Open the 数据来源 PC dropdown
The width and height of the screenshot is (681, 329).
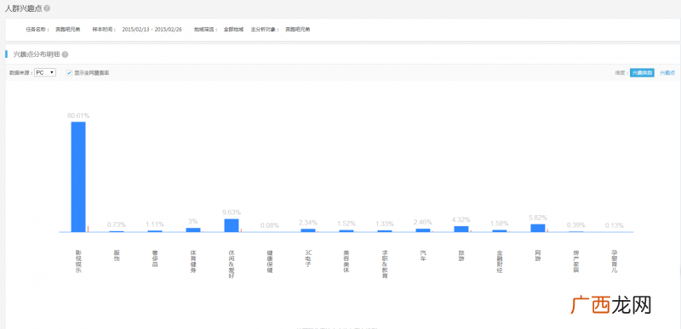point(45,73)
